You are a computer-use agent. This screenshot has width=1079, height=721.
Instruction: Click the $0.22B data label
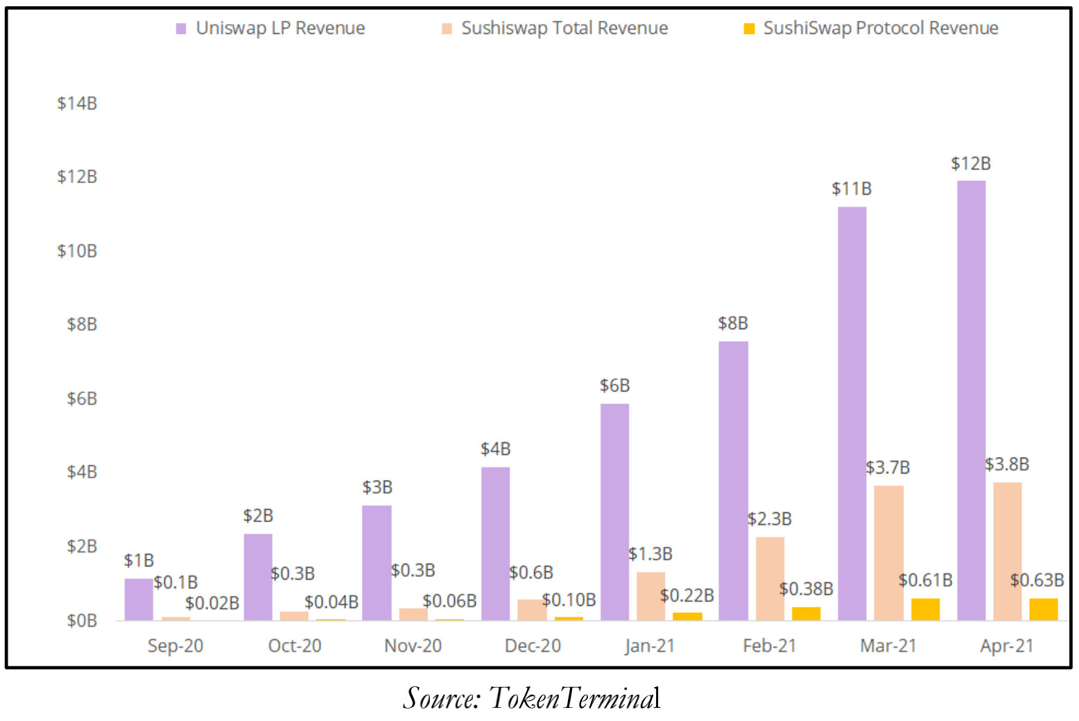coord(687,596)
